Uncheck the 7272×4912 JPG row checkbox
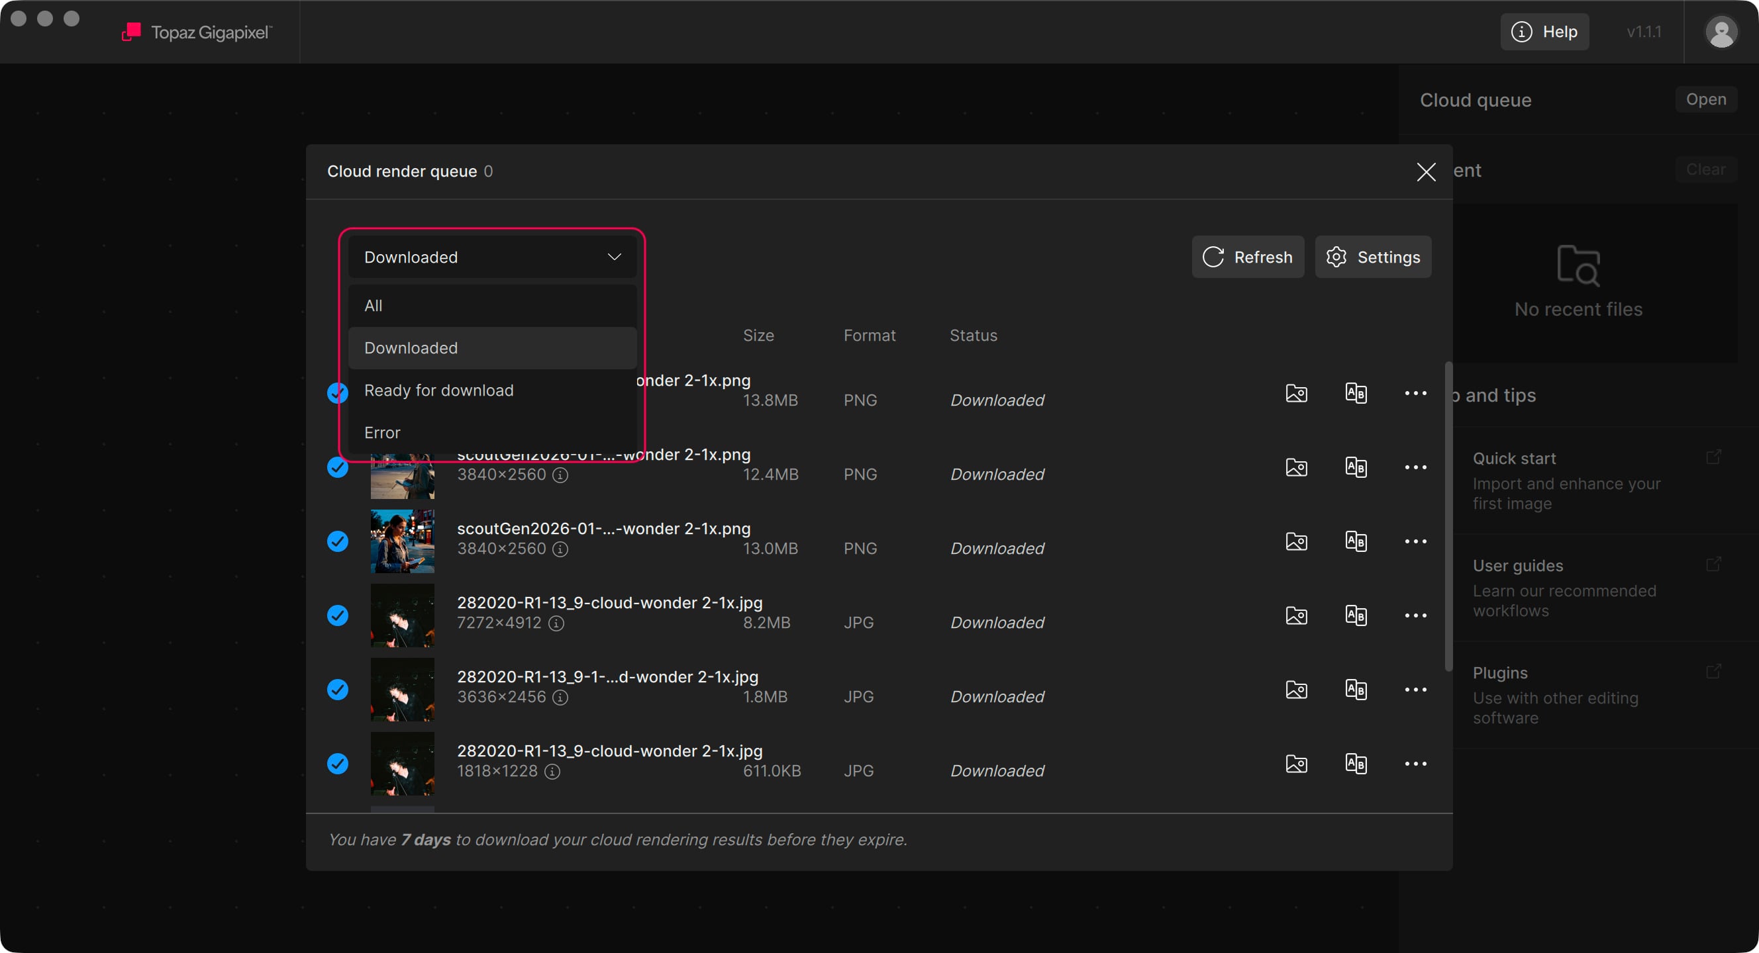 (x=337, y=615)
